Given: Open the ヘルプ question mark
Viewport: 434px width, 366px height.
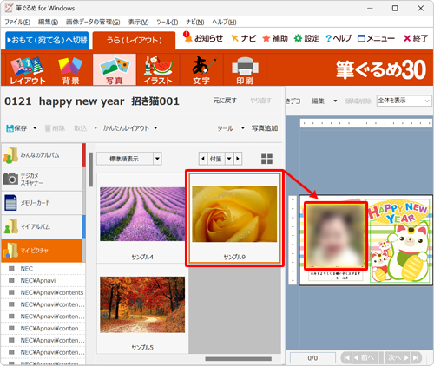Looking at the screenshot, I should pos(339,38).
